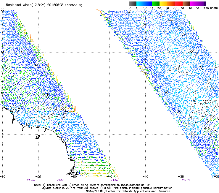This screenshot has height=193, width=219.
Task: Click the 'Rapidscat Winds(12.5KM) 20160625 descending' title
Action: 44,5
